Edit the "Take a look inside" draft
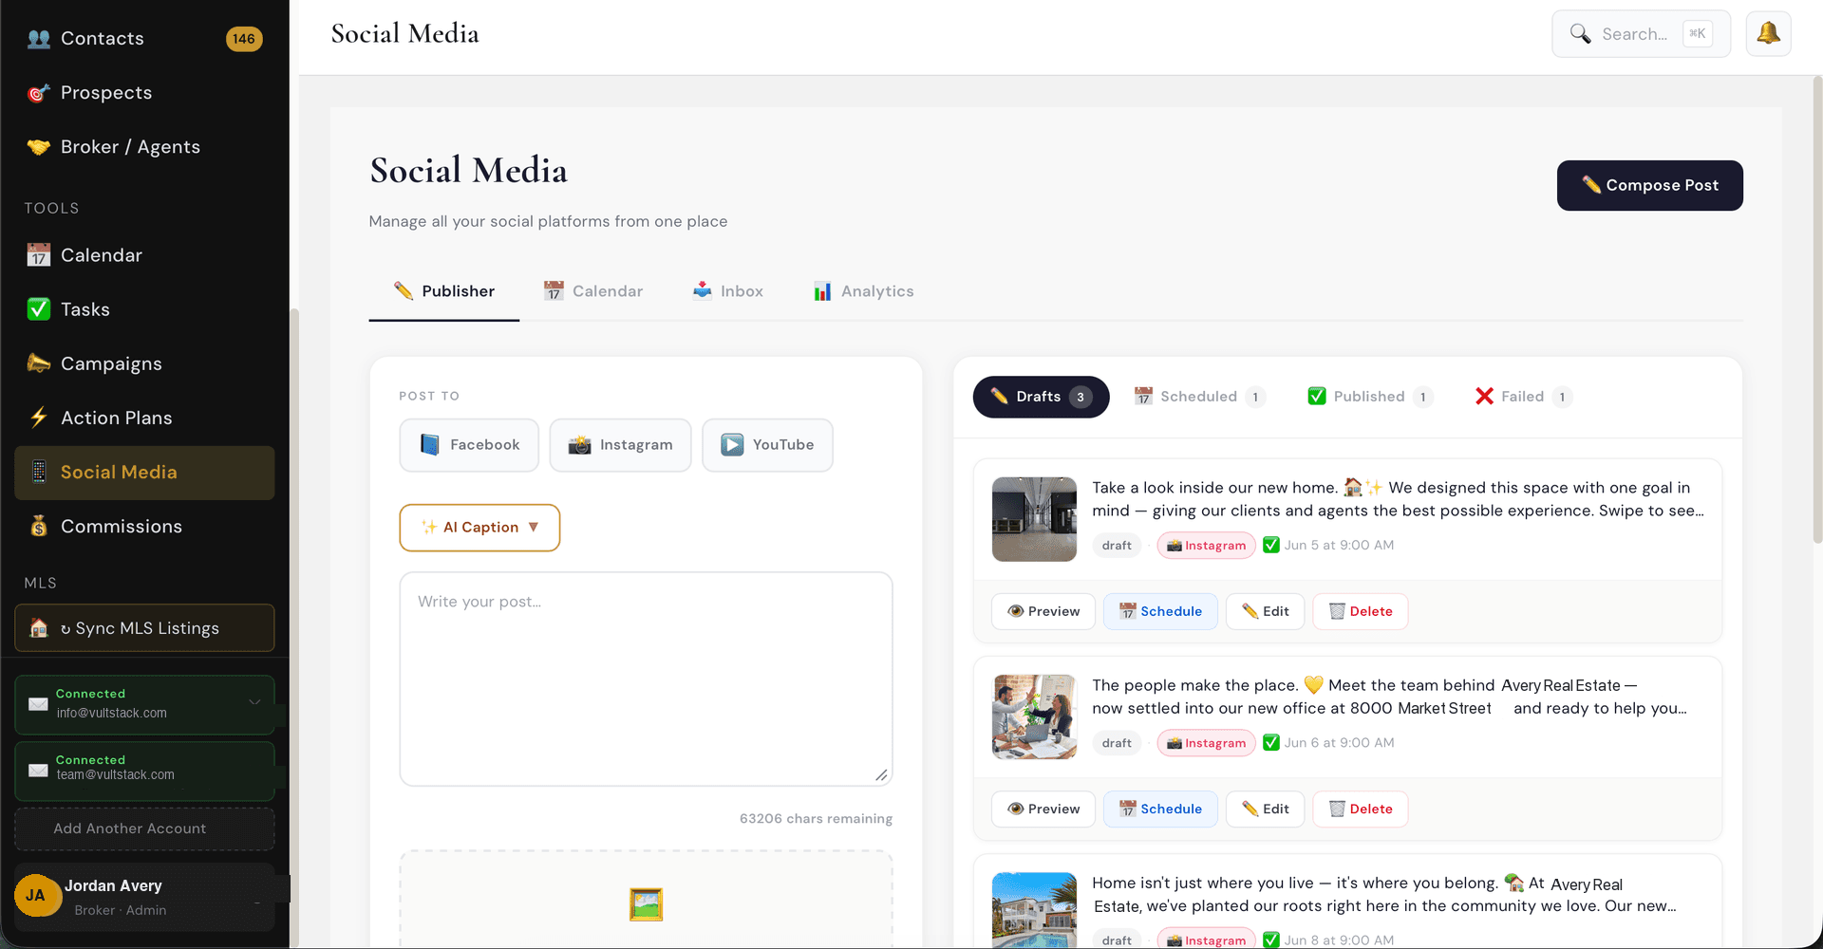This screenshot has width=1823, height=949. tap(1265, 612)
